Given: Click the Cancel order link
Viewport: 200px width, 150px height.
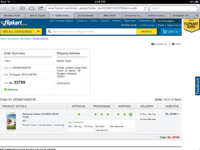Looking at the screenshot, I should click(x=57, y=125).
